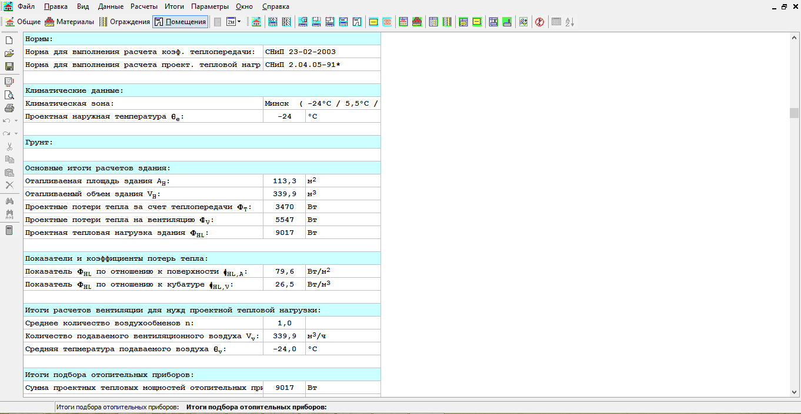Open replace with the binoculars A→B icon
The image size is (801, 414).
coord(9,214)
